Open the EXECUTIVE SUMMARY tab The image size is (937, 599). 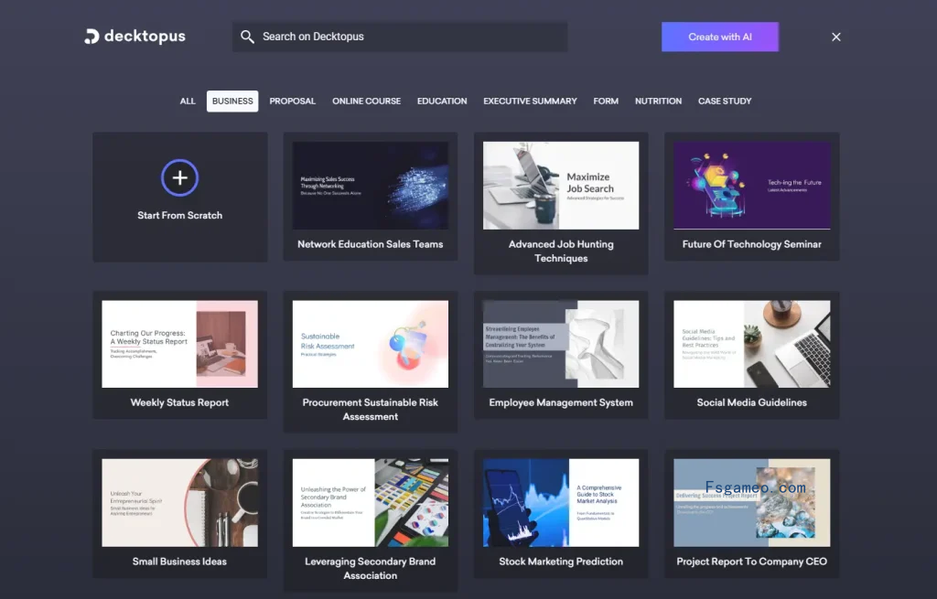point(530,101)
